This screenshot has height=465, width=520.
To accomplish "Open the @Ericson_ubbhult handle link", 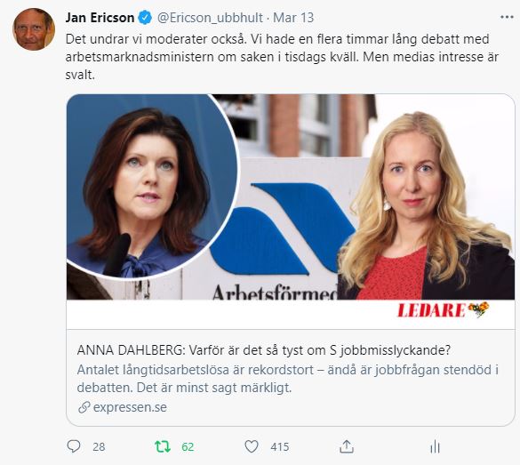I will (210, 18).
